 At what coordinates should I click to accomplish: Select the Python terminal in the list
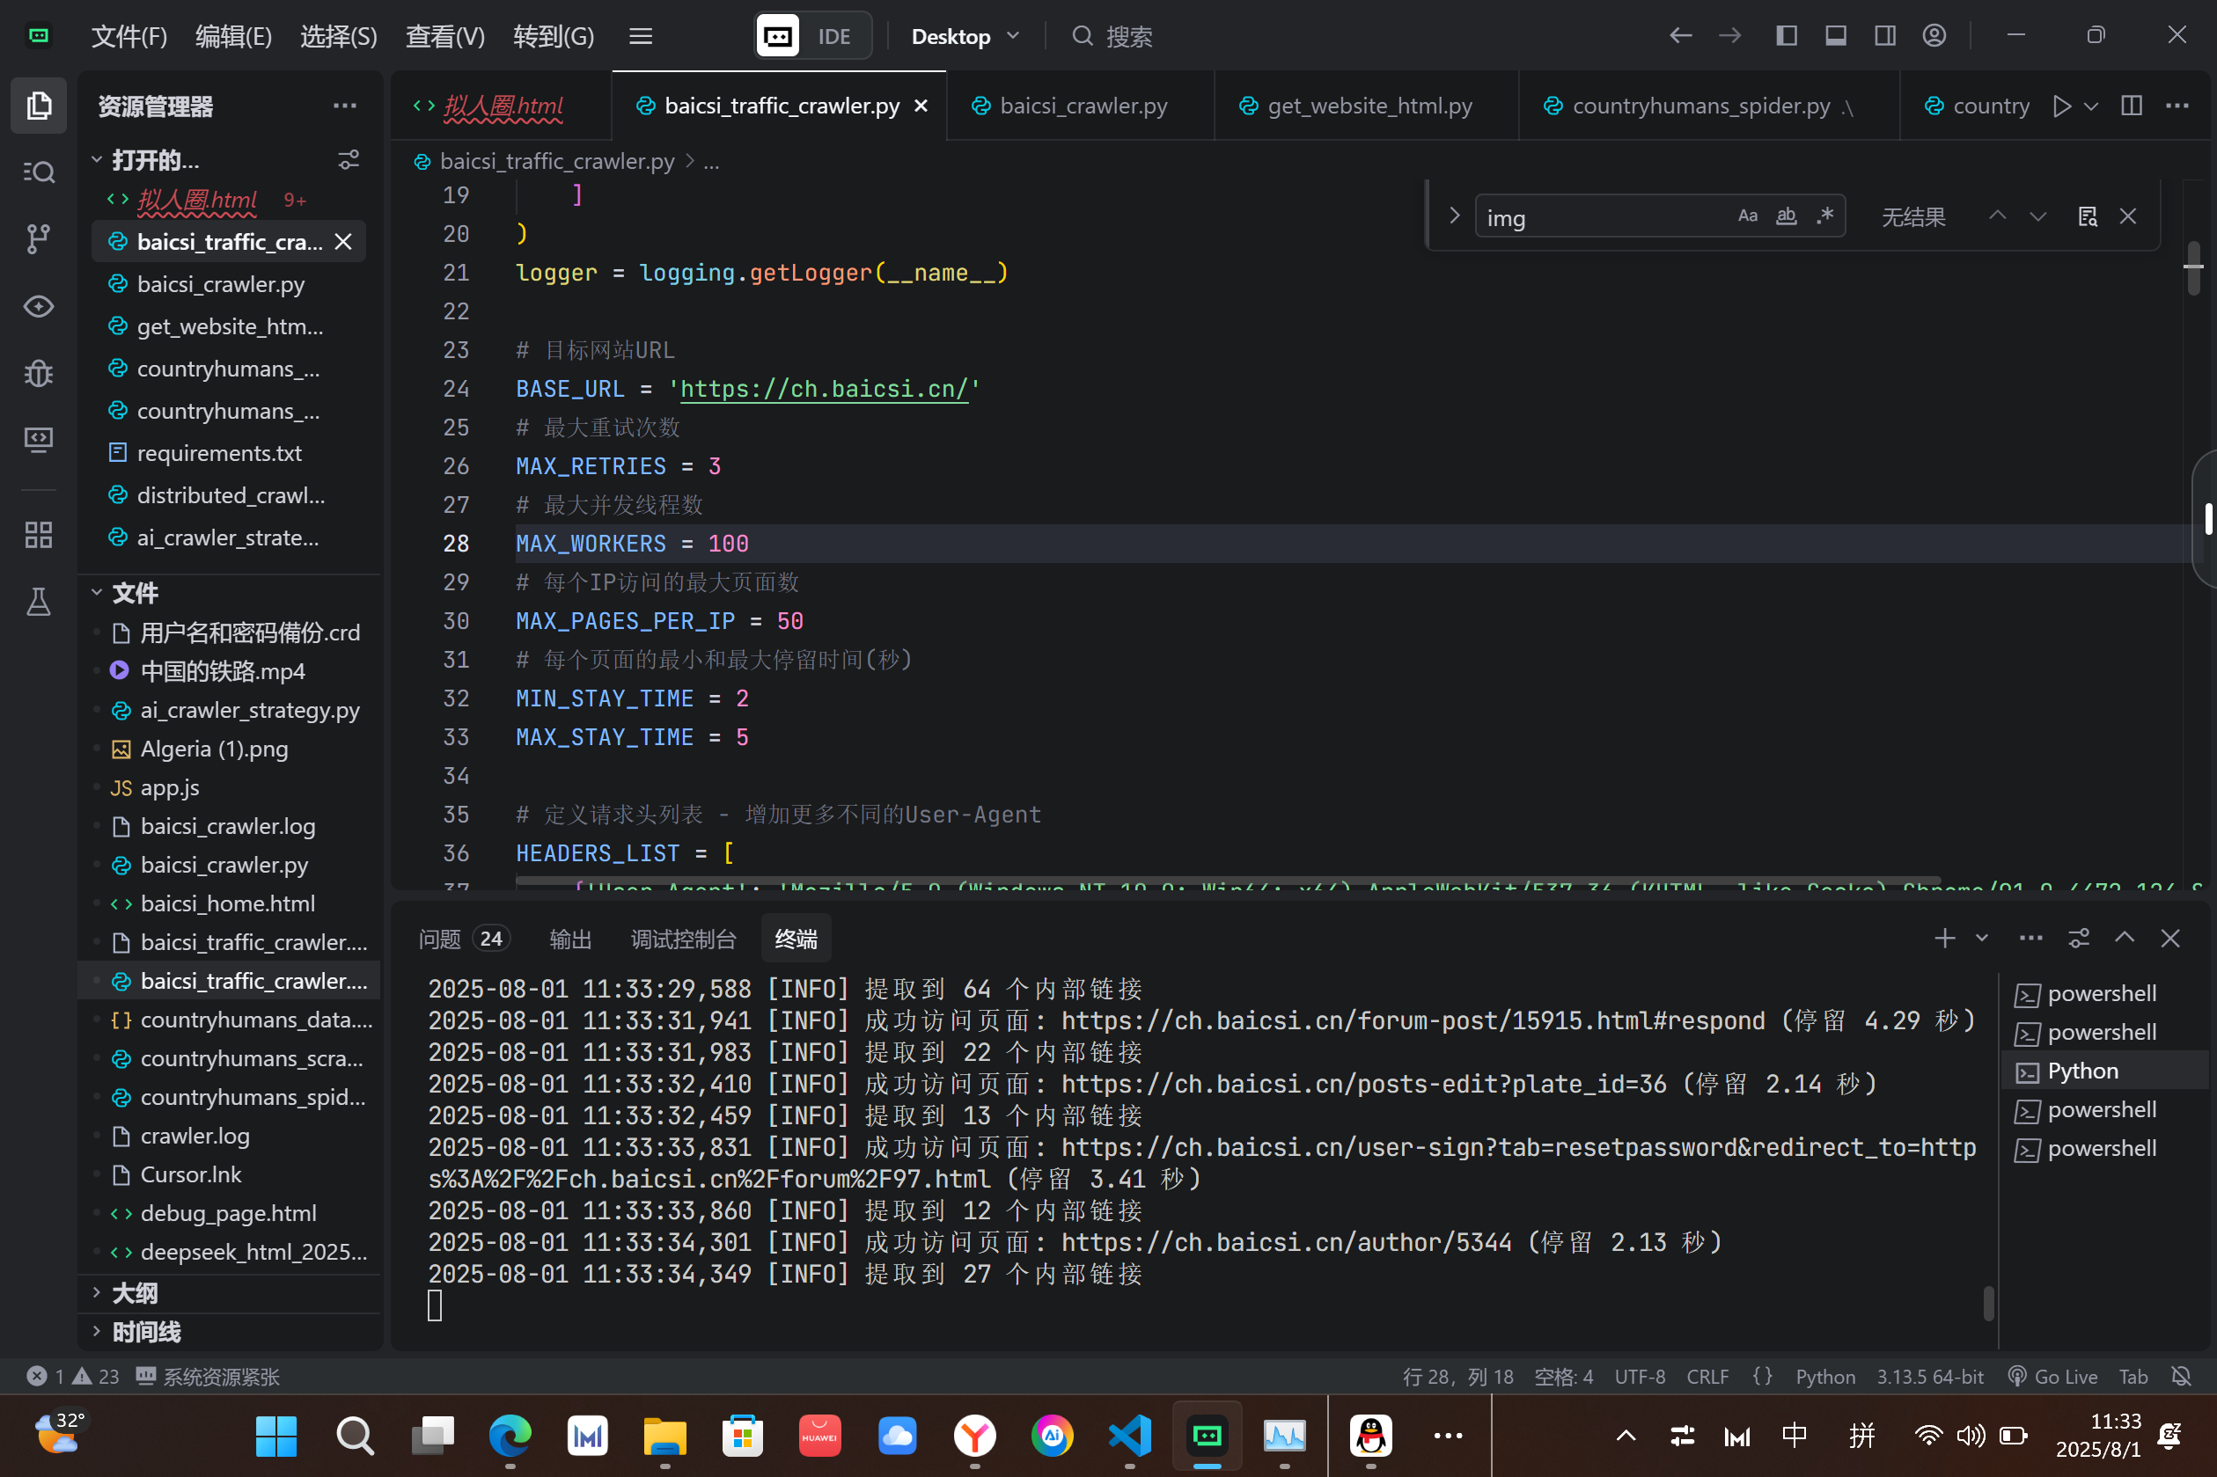pyautogui.click(x=2104, y=1071)
